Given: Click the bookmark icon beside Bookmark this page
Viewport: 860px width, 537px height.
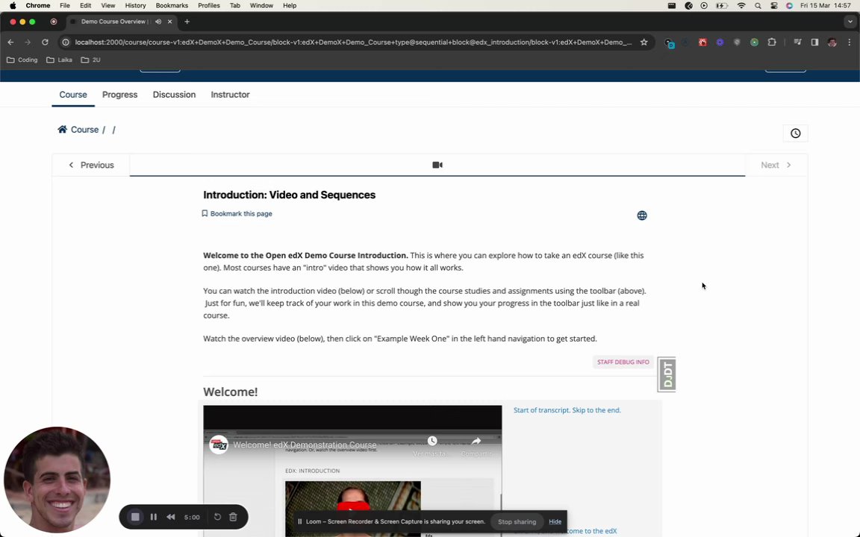Looking at the screenshot, I should pyautogui.click(x=205, y=214).
